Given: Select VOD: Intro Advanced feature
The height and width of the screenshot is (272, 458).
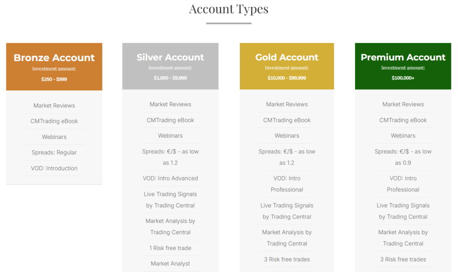Looking at the screenshot, I should [170, 178].
